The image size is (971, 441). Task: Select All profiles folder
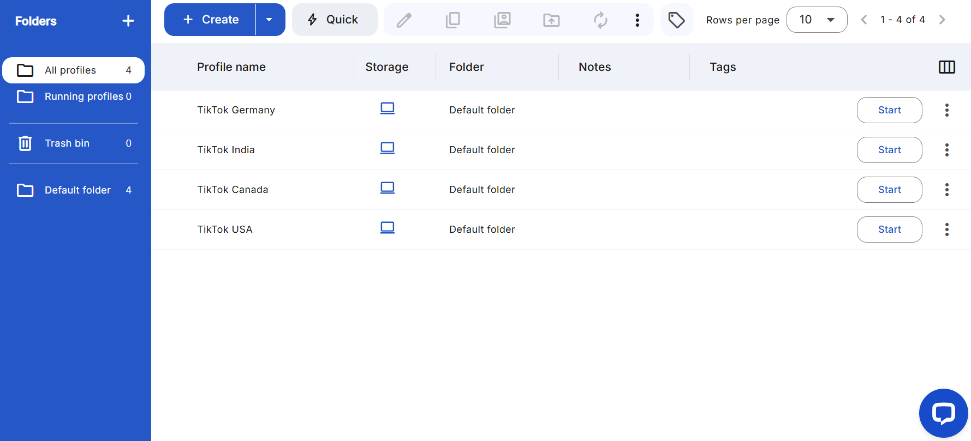pos(74,70)
